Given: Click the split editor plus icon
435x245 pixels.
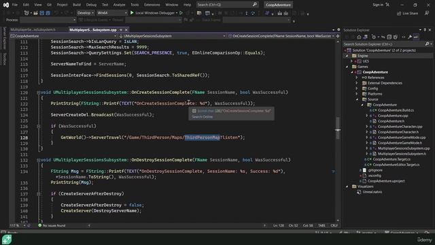Looking at the screenshot, I should tap(338, 36).
